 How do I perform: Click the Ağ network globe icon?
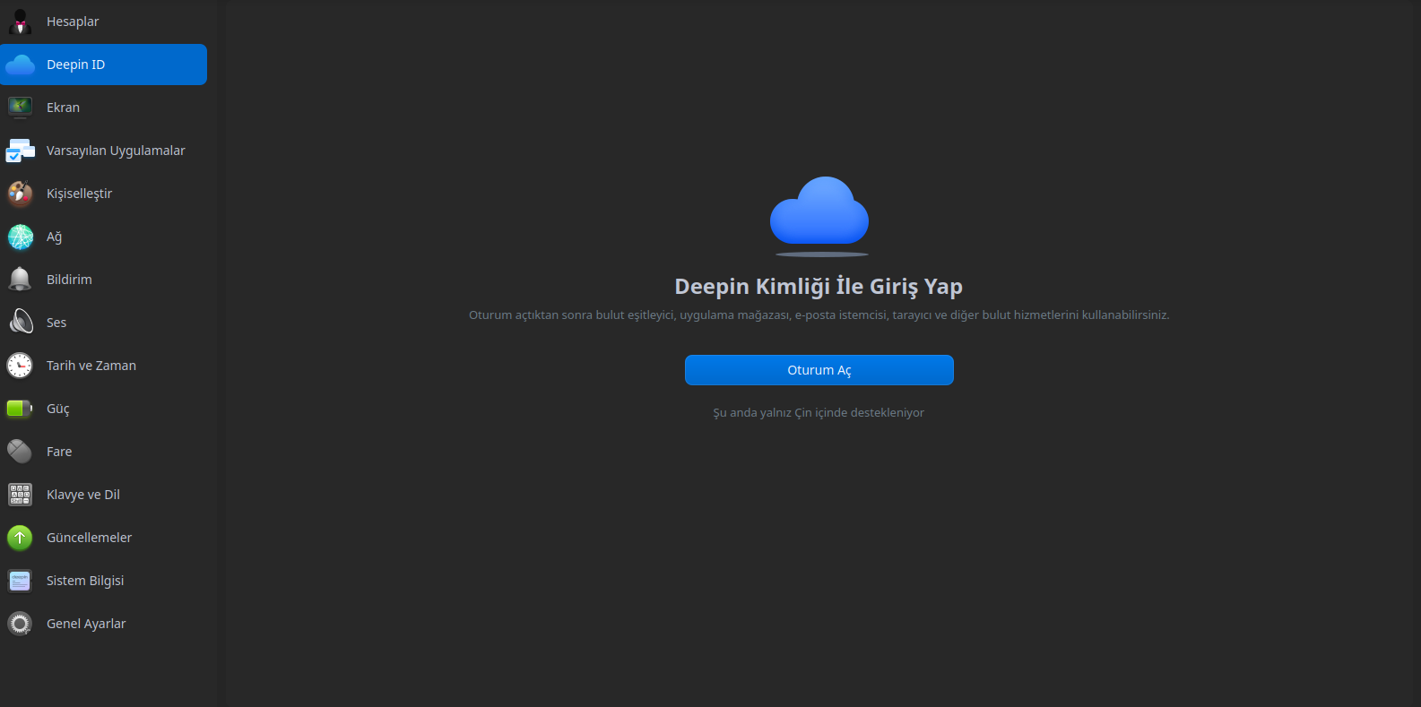(20, 237)
